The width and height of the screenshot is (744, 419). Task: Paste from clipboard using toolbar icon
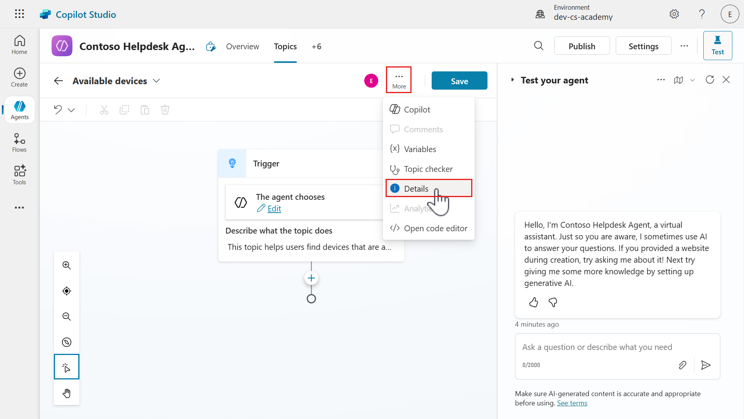[x=145, y=110]
